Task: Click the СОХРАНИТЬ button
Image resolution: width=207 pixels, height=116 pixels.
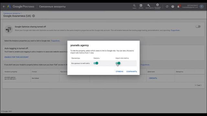Action: [132, 72]
